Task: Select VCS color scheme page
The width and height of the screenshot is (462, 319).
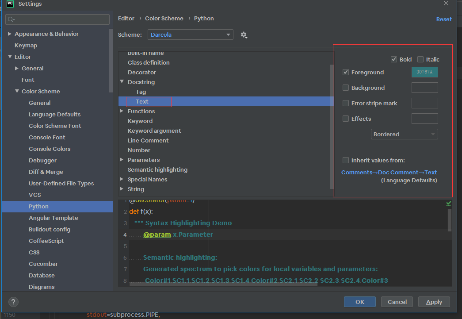Action: coord(35,195)
